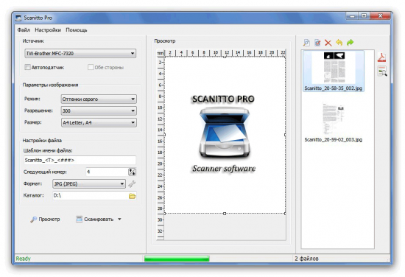The width and height of the screenshot is (405, 277).
Task: Click the horizontal ruler above the preview
Action: pyautogui.click(x=225, y=53)
